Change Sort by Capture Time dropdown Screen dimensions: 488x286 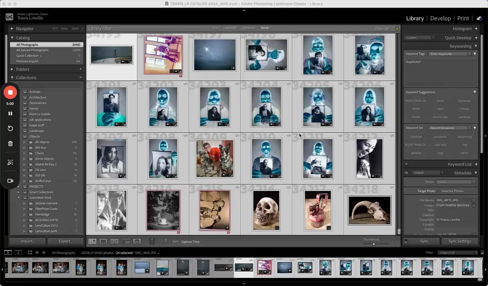pos(192,242)
